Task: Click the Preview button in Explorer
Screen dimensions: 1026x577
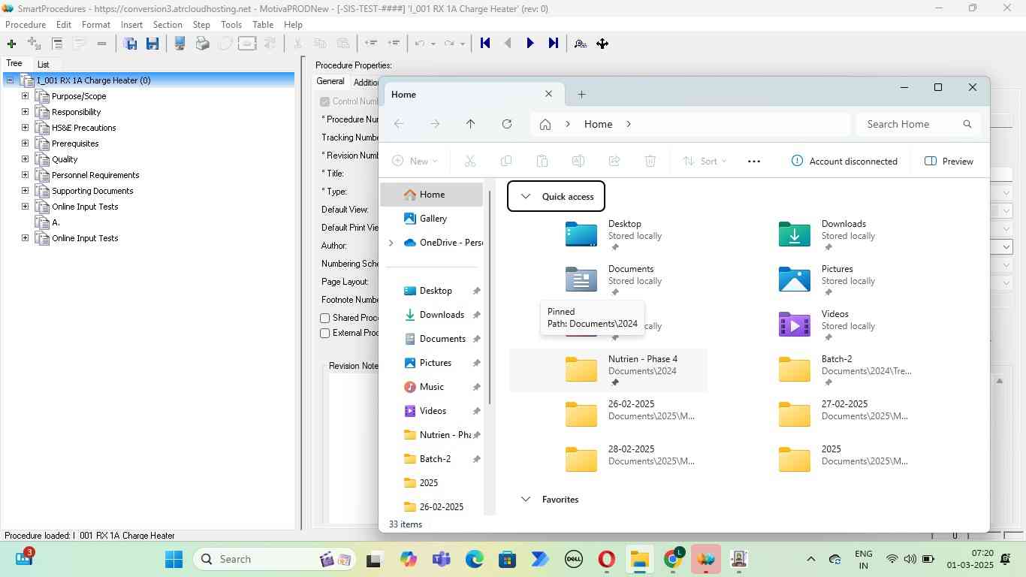Action: [x=949, y=161]
